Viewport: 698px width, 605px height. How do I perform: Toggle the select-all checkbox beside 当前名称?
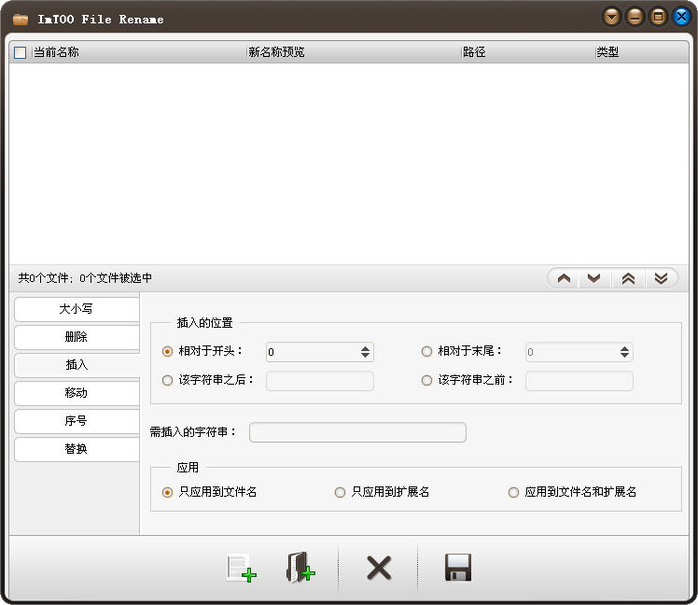click(20, 52)
